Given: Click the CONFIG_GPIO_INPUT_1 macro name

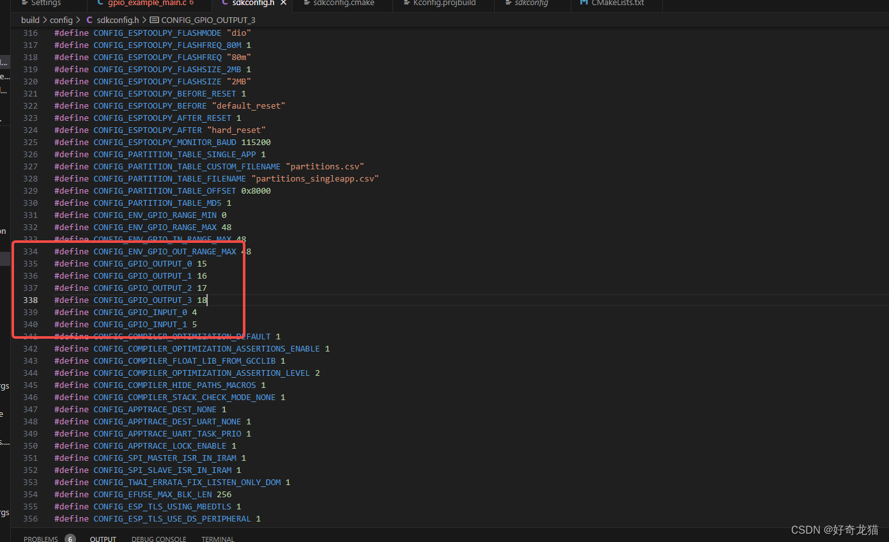Looking at the screenshot, I should point(140,324).
